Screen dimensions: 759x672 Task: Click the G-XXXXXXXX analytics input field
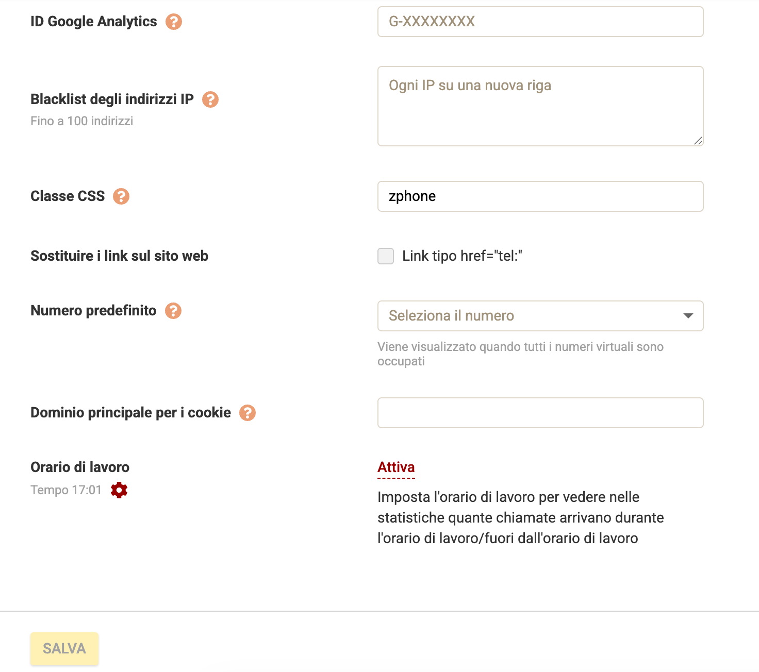click(x=540, y=22)
